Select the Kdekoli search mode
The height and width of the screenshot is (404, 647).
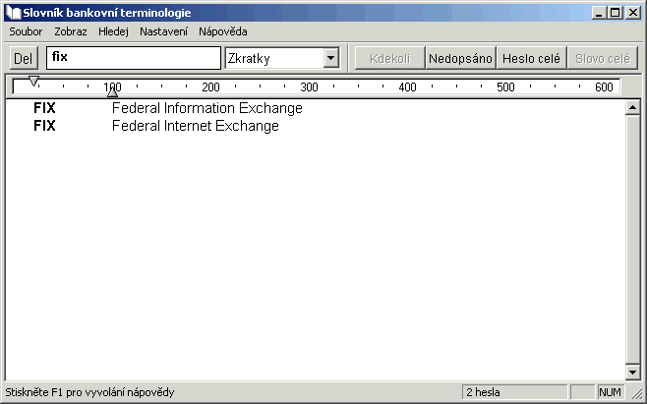[x=390, y=58]
